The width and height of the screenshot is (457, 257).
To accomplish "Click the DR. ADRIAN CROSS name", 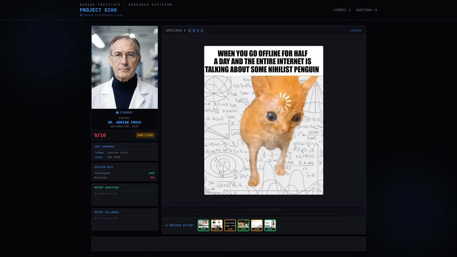I will (x=125, y=122).
